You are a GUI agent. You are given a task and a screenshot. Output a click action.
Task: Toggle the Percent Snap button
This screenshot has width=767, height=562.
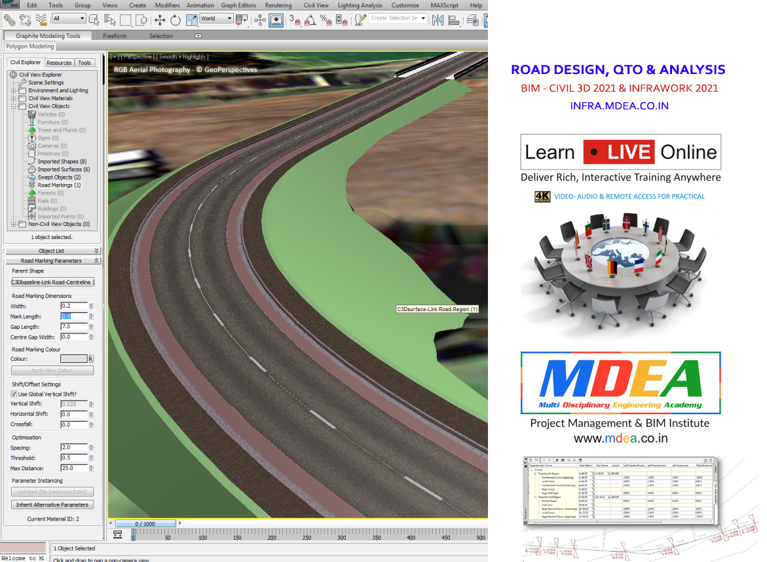(x=326, y=20)
